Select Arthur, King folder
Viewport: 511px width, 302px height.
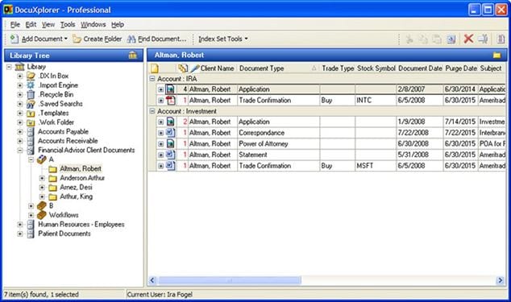coord(77,197)
